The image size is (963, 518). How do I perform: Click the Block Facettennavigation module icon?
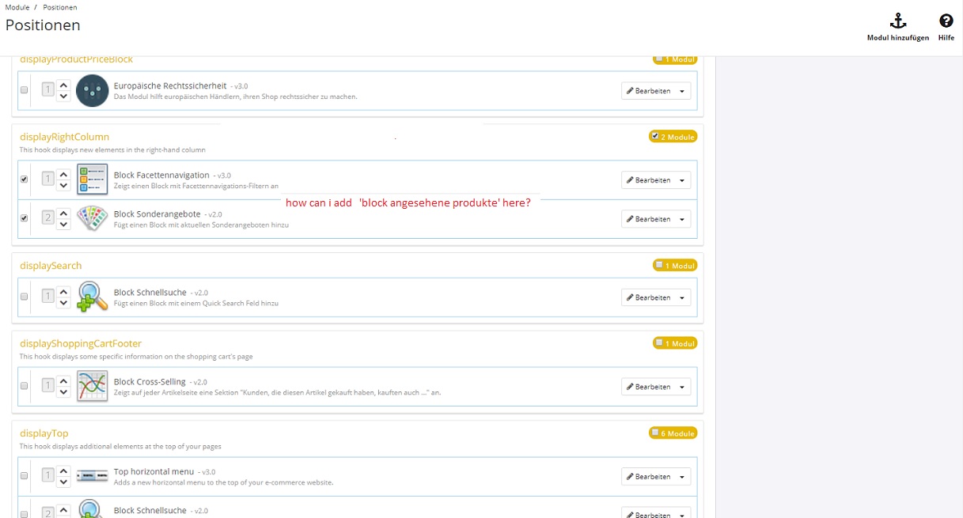point(92,180)
